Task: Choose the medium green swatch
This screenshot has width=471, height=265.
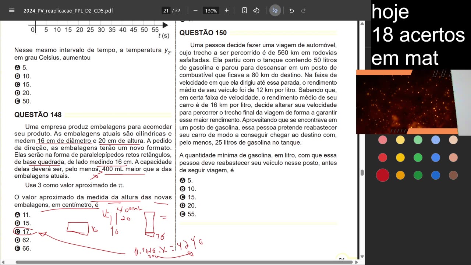Action: click(418, 158)
